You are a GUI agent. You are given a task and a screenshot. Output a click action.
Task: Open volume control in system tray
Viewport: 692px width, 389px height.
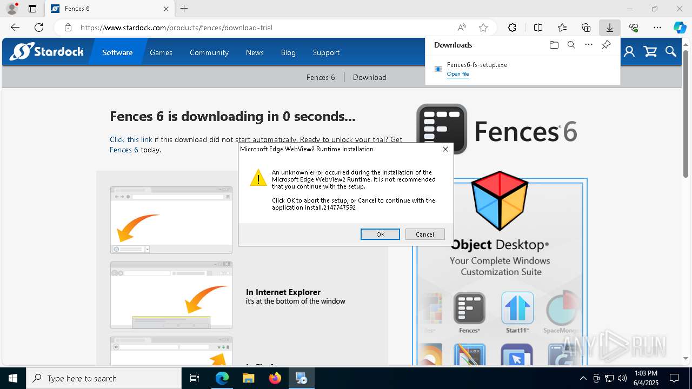tap(622, 378)
